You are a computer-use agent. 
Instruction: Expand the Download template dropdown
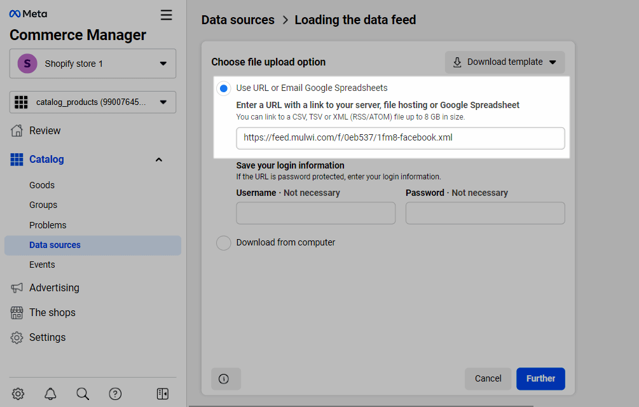[505, 62]
